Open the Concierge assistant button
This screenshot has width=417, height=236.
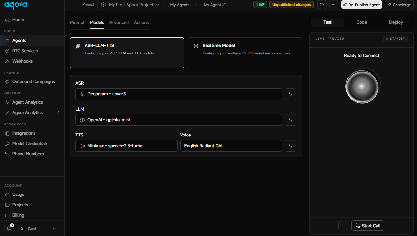pos(399,5)
